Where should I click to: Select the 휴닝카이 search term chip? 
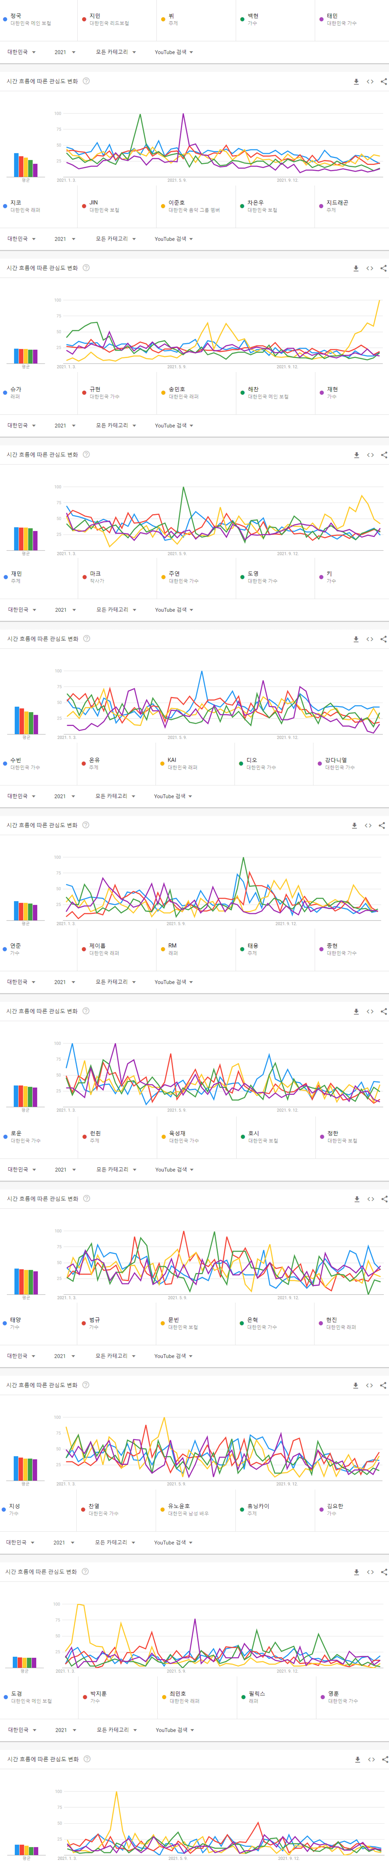click(x=275, y=1510)
